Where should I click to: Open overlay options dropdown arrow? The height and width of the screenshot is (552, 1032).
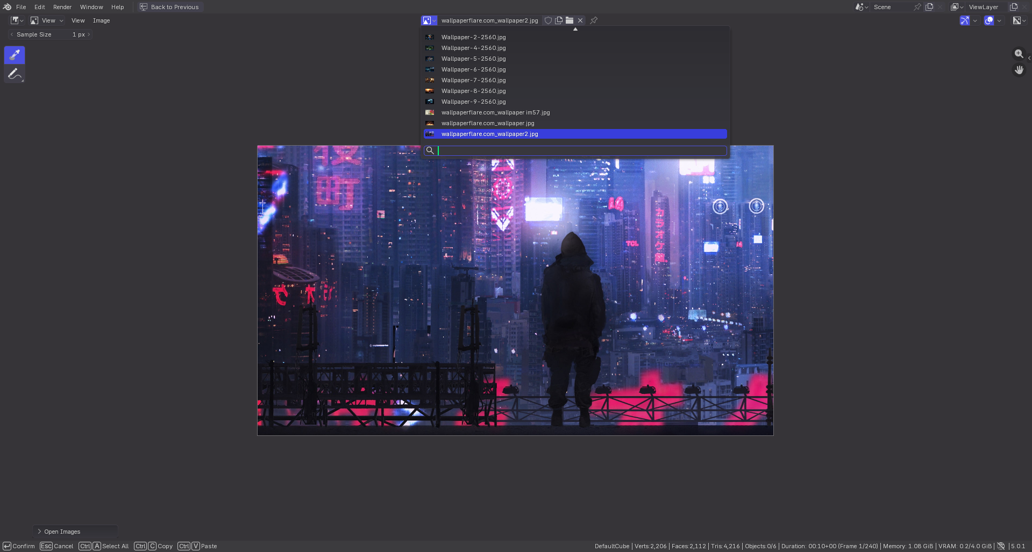[x=999, y=20]
